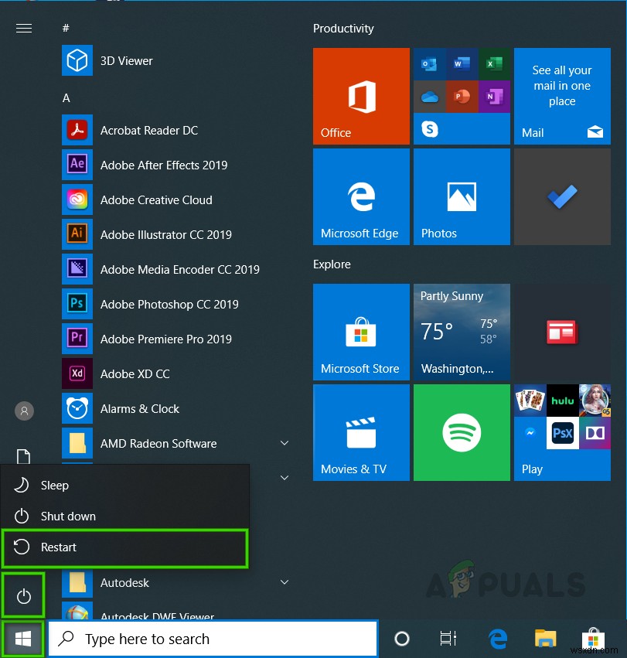The width and height of the screenshot is (627, 658).
Task: Open Acrobat Reader DC
Action: (150, 130)
